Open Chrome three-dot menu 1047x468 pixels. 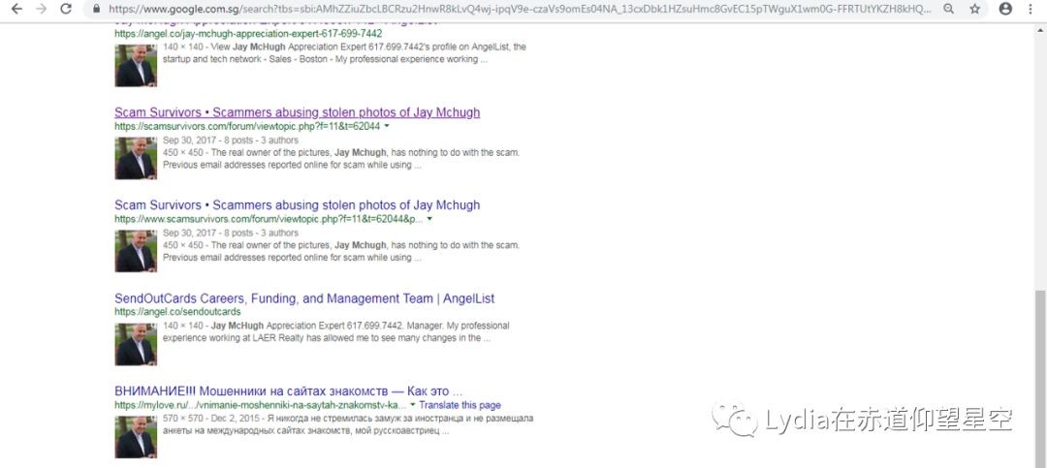pyautogui.click(x=1031, y=9)
